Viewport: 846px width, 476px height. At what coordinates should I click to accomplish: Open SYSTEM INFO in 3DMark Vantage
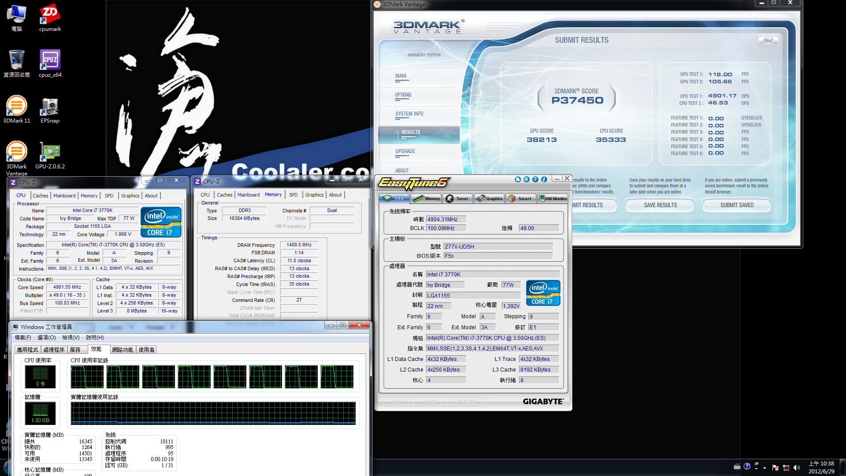[409, 114]
